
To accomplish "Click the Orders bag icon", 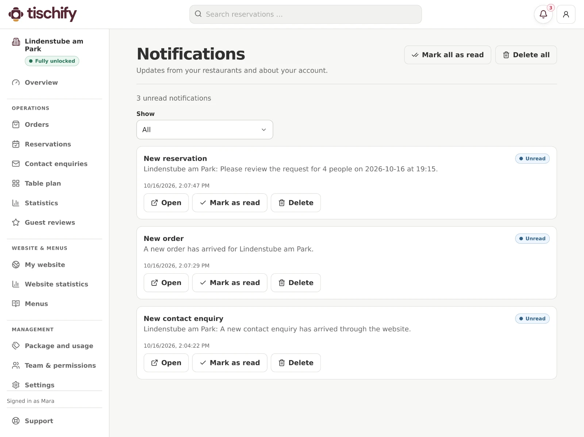I will pos(16,125).
